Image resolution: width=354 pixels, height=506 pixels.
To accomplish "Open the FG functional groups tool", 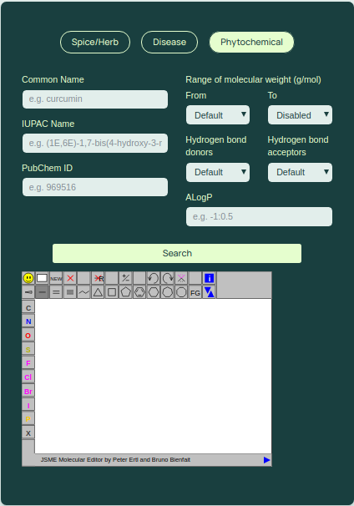I will (x=195, y=292).
